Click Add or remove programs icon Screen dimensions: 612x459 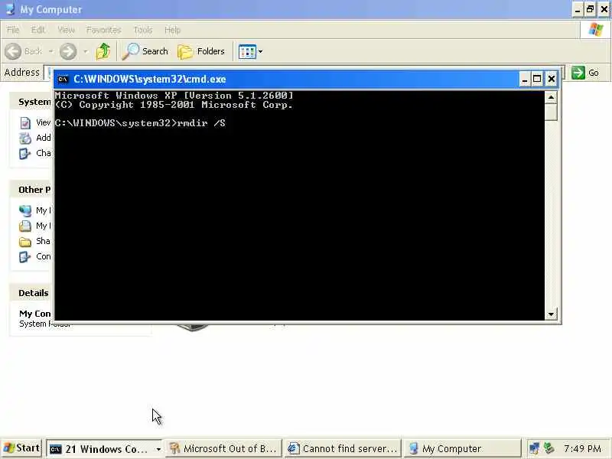tap(25, 138)
